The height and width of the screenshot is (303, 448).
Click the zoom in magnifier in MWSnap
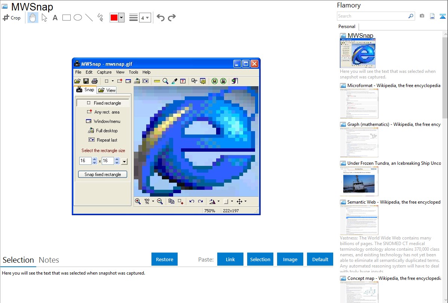coord(138,201)
